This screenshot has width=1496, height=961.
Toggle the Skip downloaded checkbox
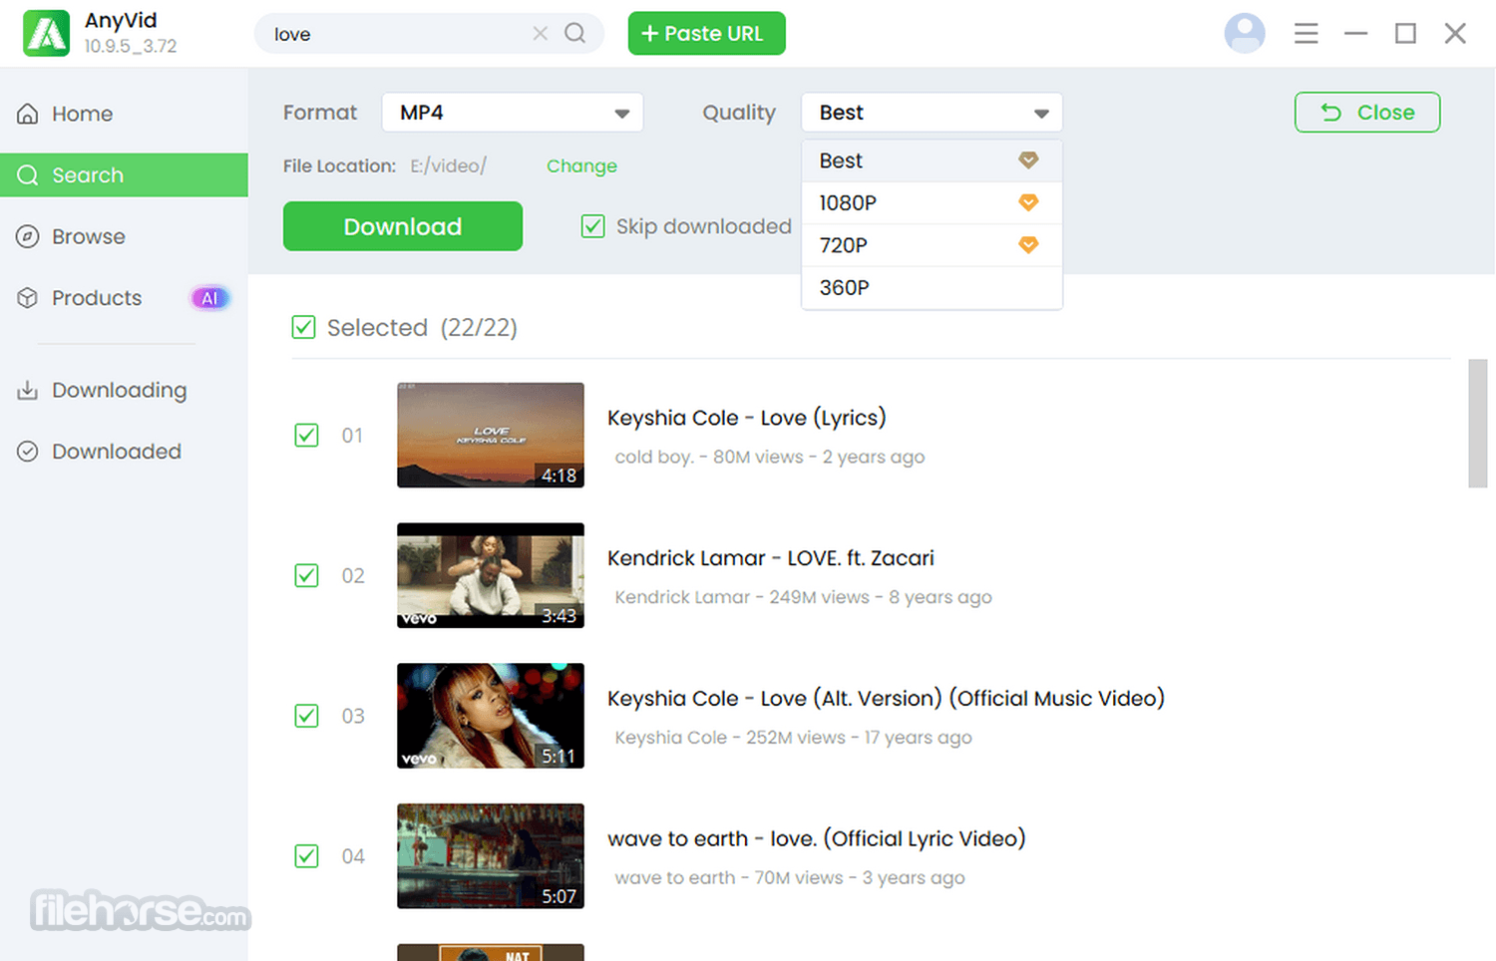(593, 226)
